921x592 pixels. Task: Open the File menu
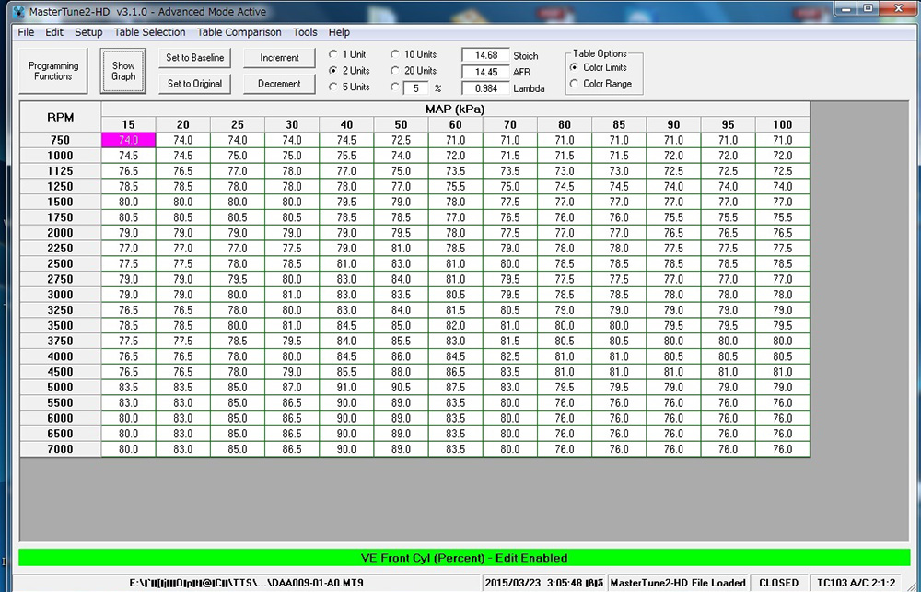[25, 32]
